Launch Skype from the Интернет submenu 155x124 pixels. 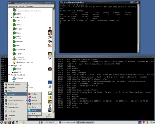point(34,110)
